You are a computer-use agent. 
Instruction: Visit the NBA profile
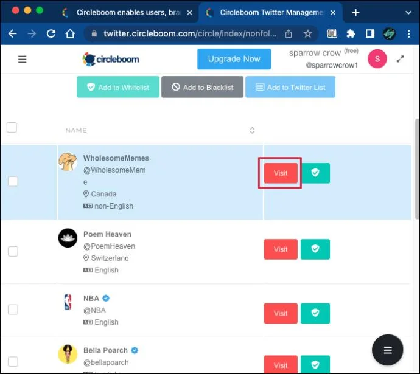[281, 314]
